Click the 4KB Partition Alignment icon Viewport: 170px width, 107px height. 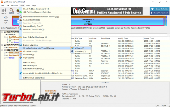[21, 12]
